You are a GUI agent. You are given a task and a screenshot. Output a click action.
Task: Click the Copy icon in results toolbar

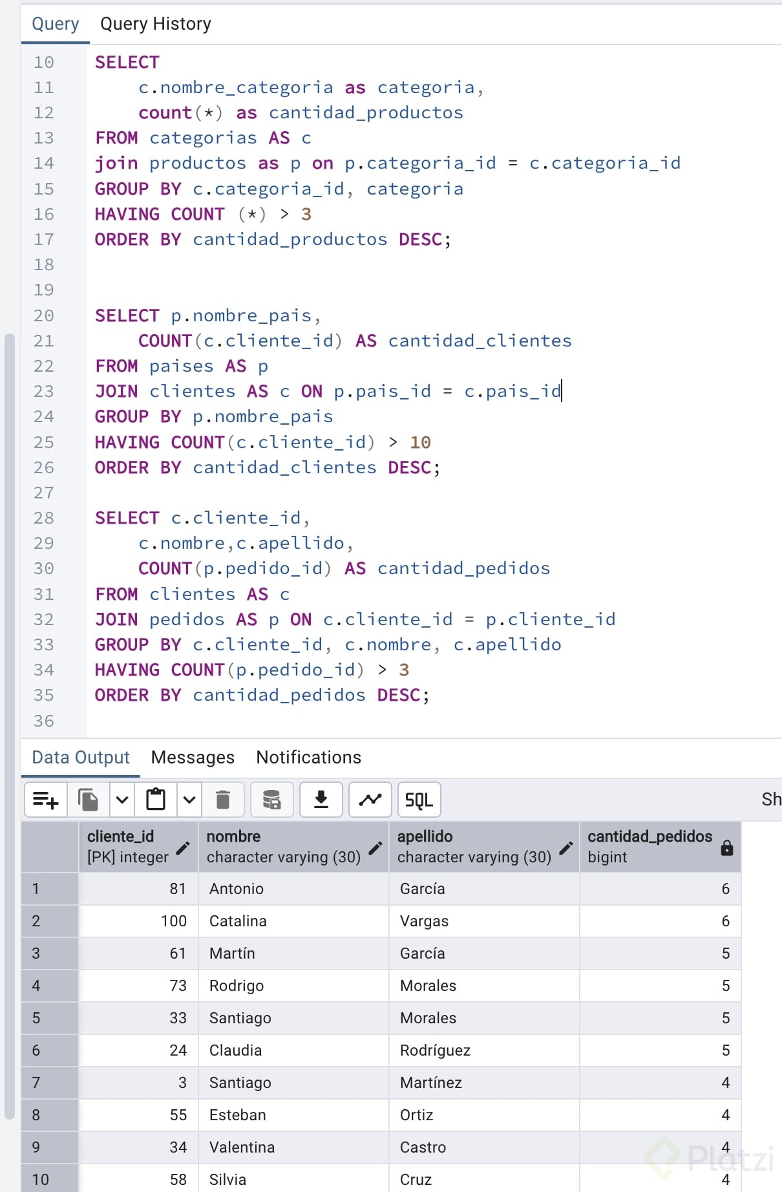[89, 800]
